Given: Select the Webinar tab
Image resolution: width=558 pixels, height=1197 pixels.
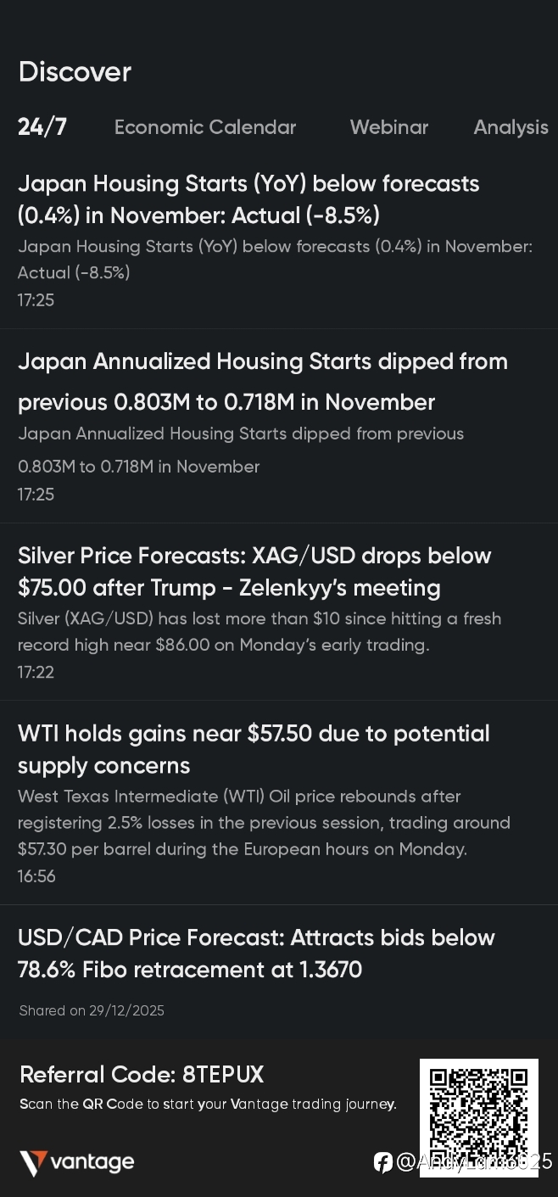Looking at the screenshot, I should click(x=389, y=127).
